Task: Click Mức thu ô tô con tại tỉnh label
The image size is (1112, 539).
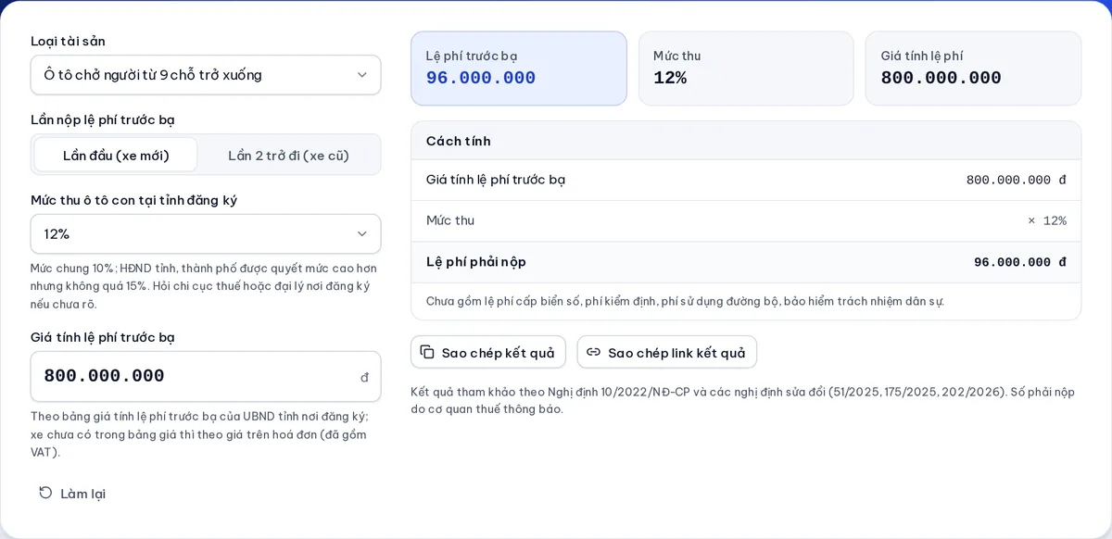Action: [x=134, y=200]
